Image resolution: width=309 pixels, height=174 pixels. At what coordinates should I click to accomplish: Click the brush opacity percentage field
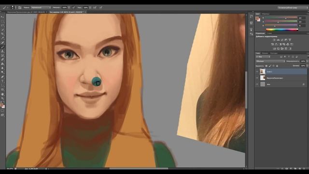[x=64, y=8]
